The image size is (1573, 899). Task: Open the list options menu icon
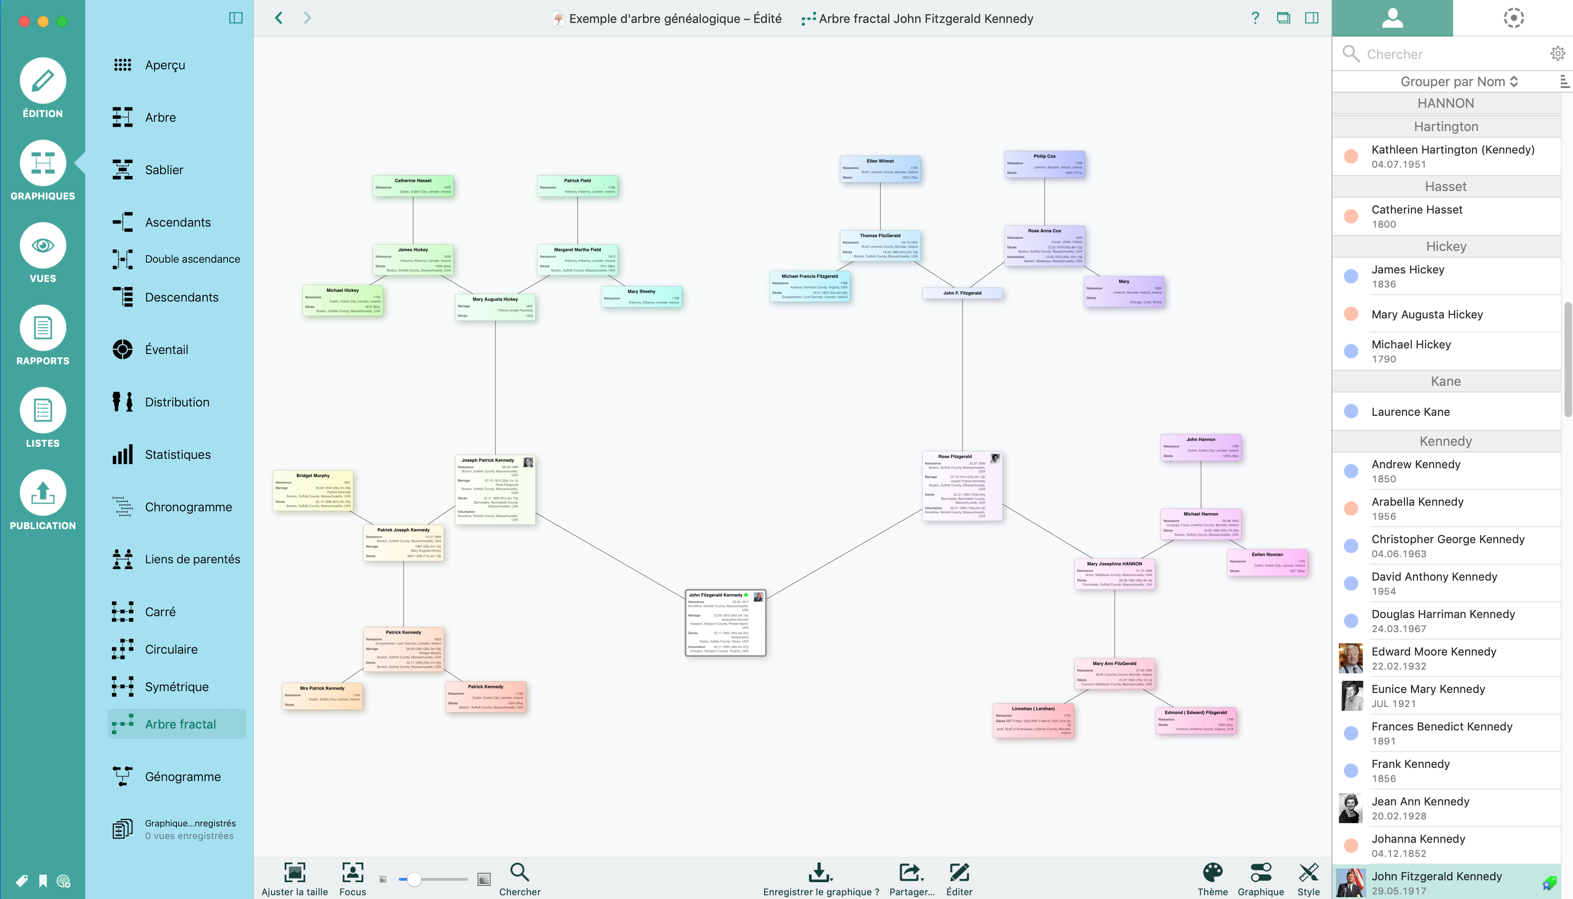click(x=1565, y=81)
